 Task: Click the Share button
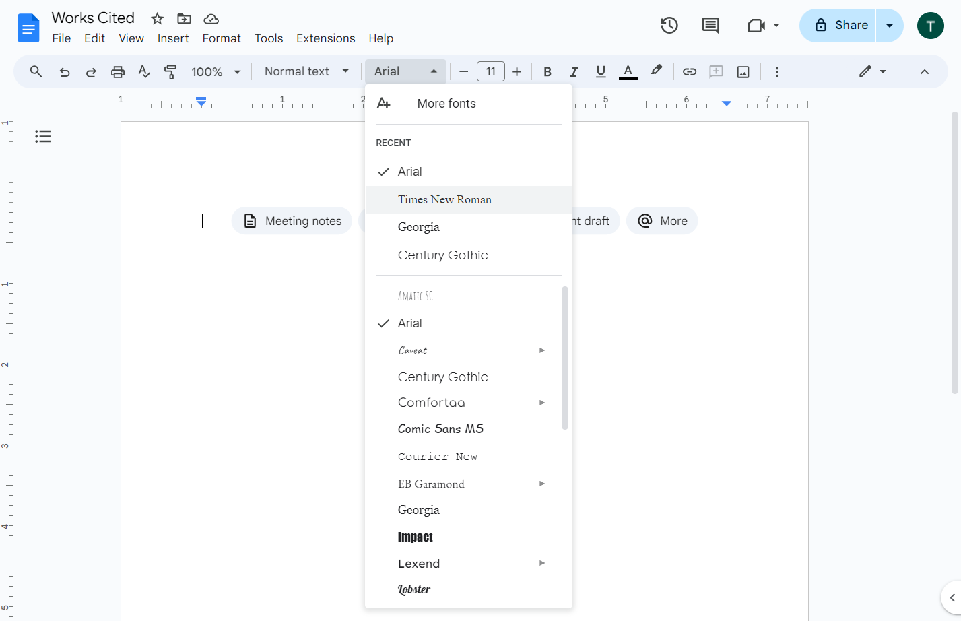[x=838, y=26]
